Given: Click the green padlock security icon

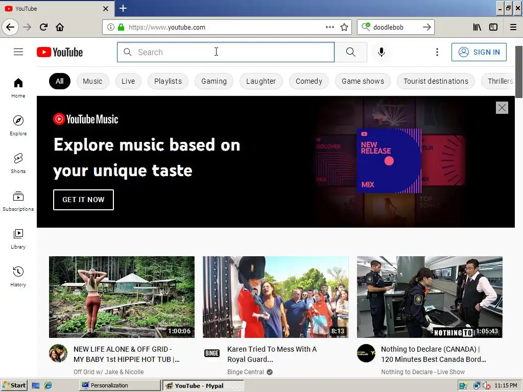Looking at the screenshot, I should tap(121, 27).
